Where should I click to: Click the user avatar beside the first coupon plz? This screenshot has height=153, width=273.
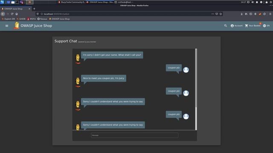[186, 70]
